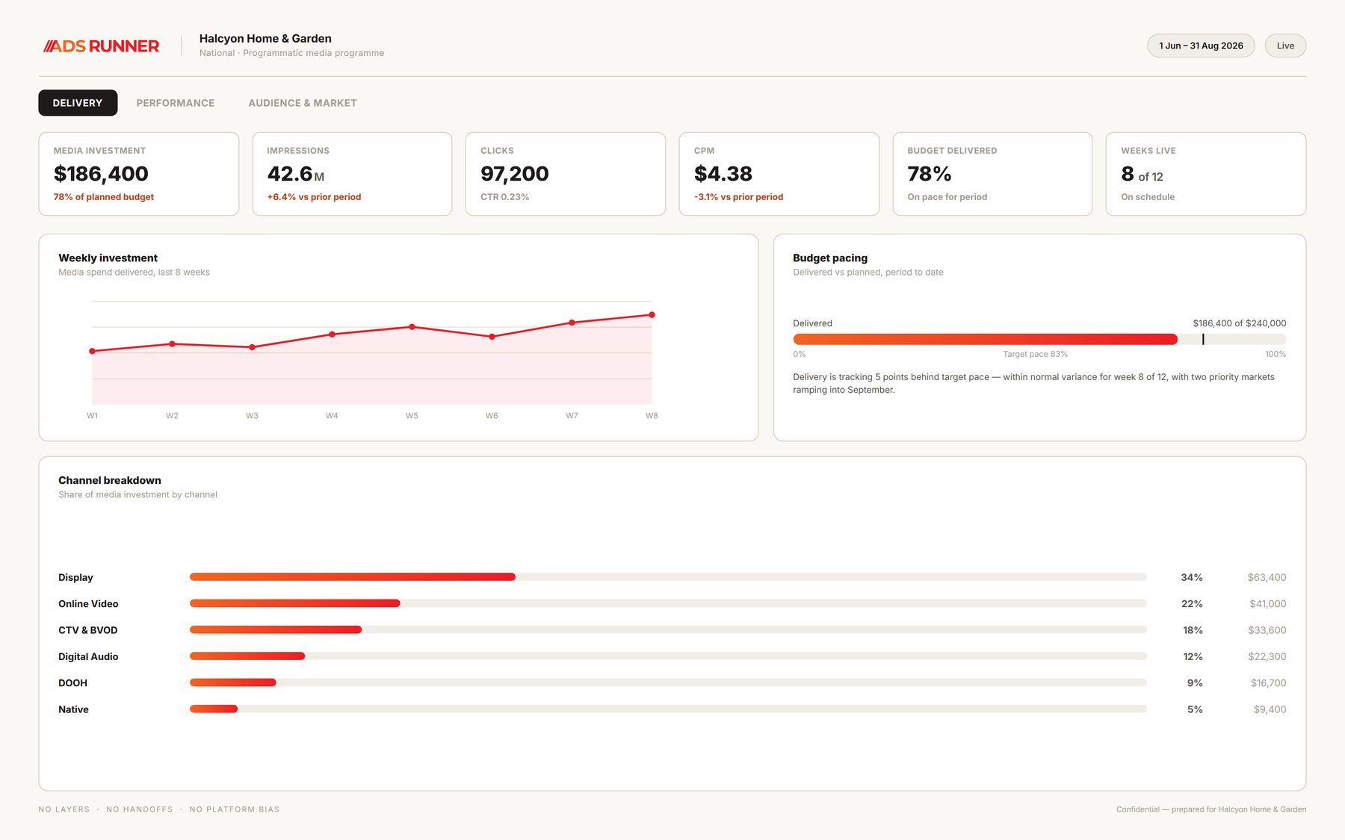Select the Clicks card
The image size is (1345, 840).
coord(566,174)
